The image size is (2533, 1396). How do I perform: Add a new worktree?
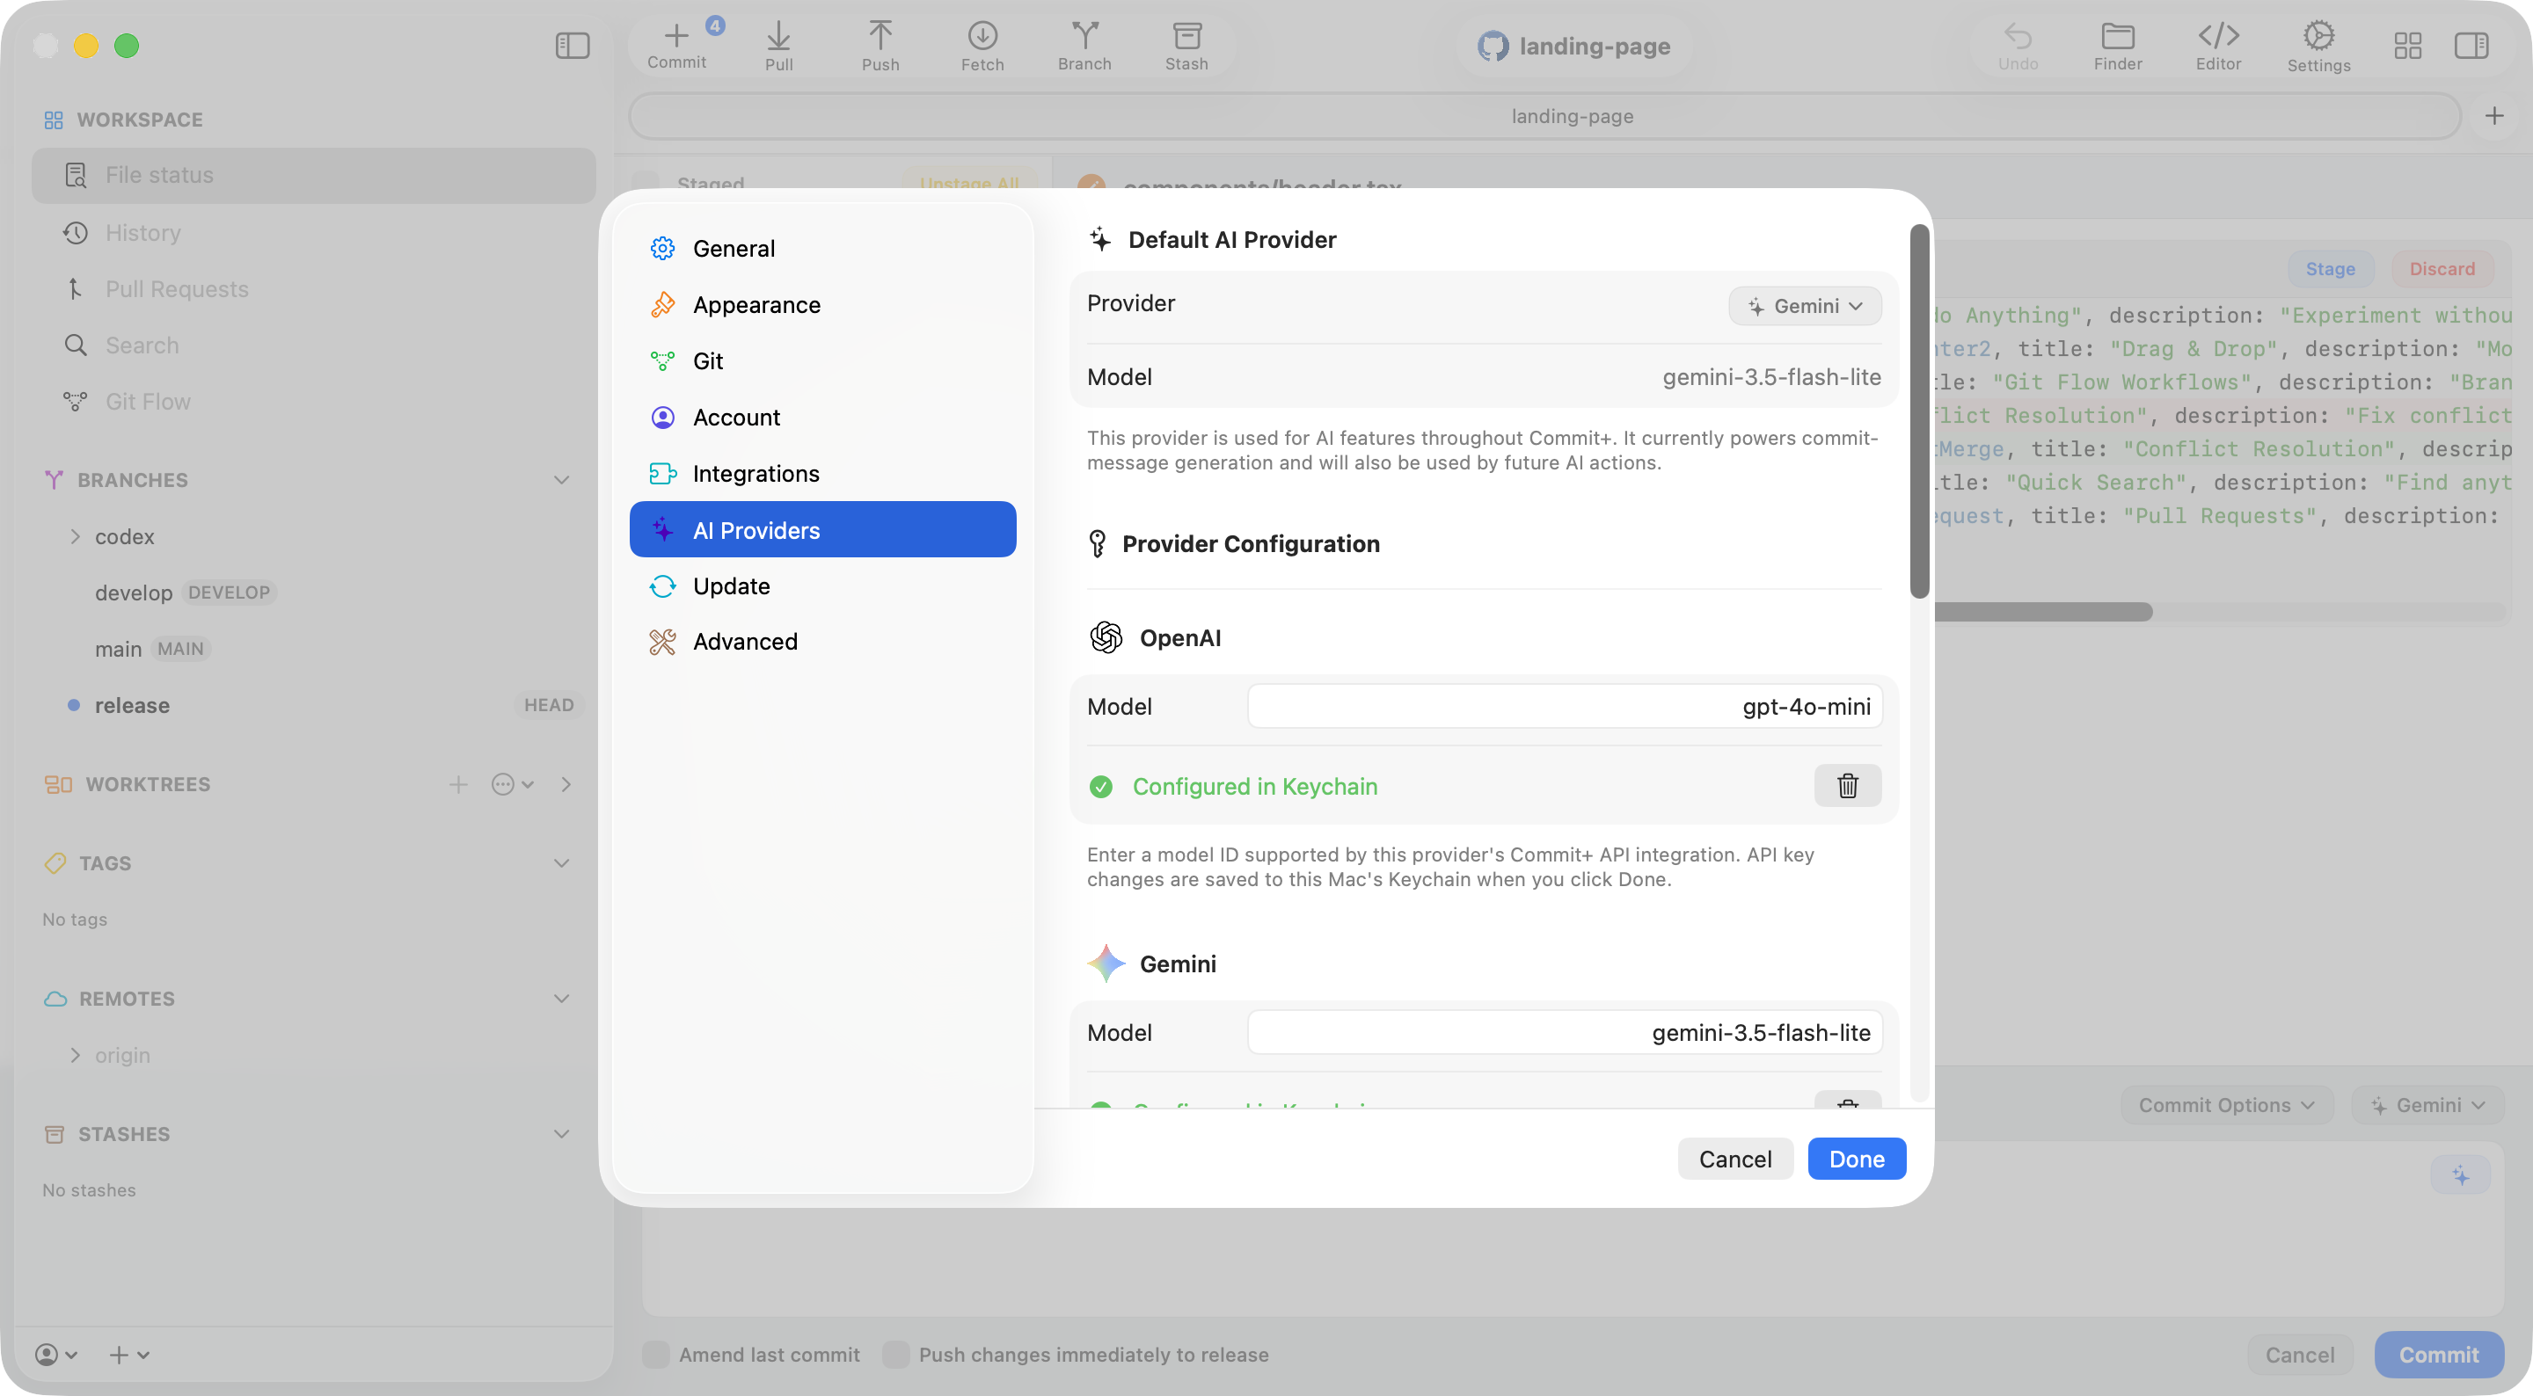(x=458, y=783)
